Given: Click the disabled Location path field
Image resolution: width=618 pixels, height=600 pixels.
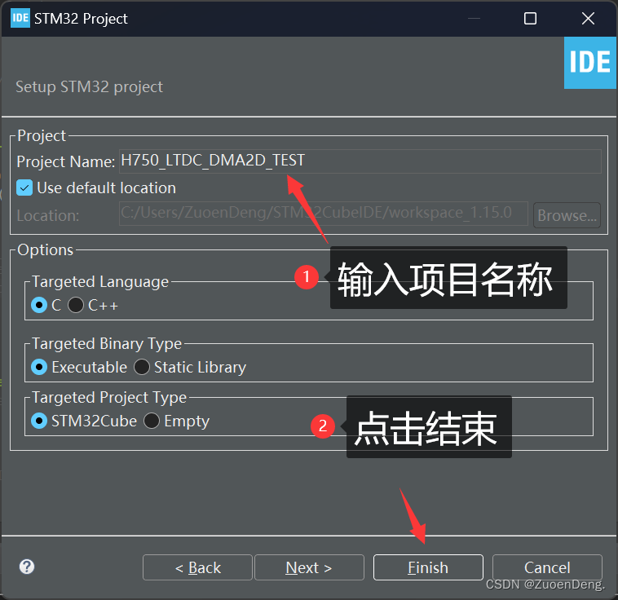Looking at the screenshot, I should [323, 214].
